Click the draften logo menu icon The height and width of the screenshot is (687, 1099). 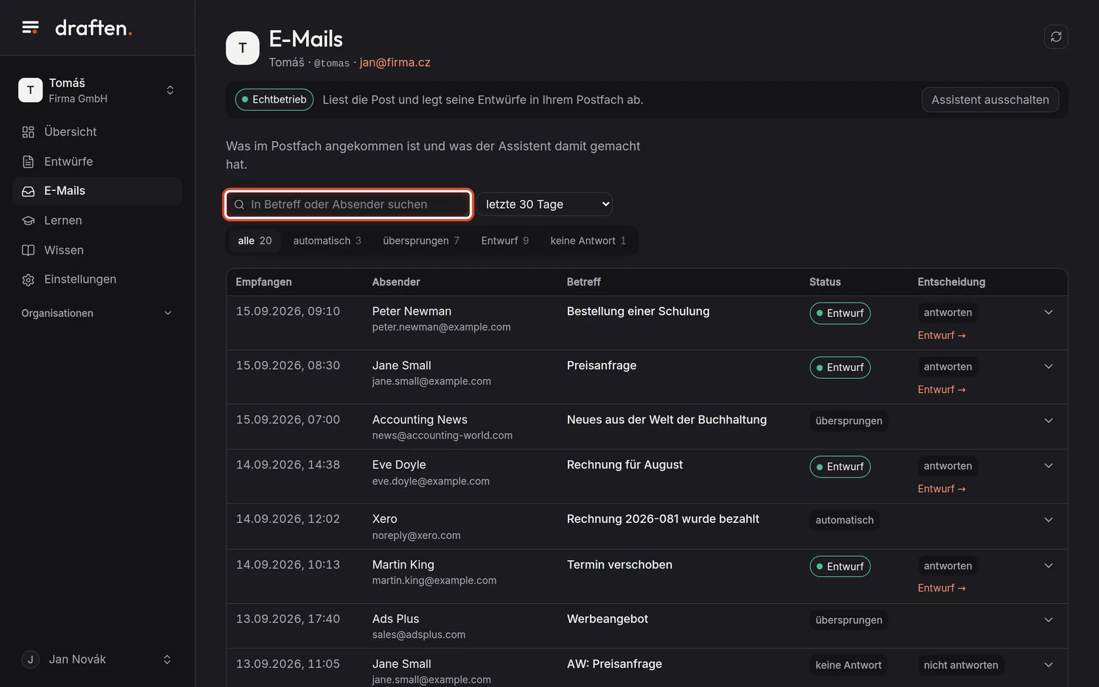click(30, 27)
